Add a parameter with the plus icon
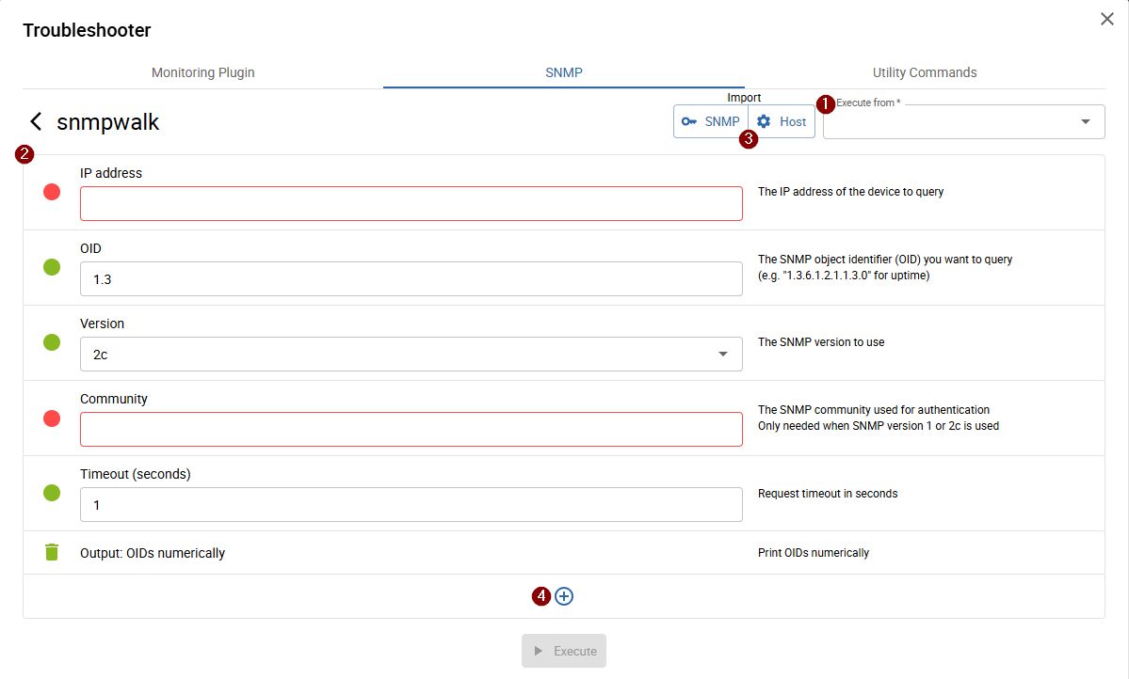This screenshot has height=679, width=1129. [564, 596]
